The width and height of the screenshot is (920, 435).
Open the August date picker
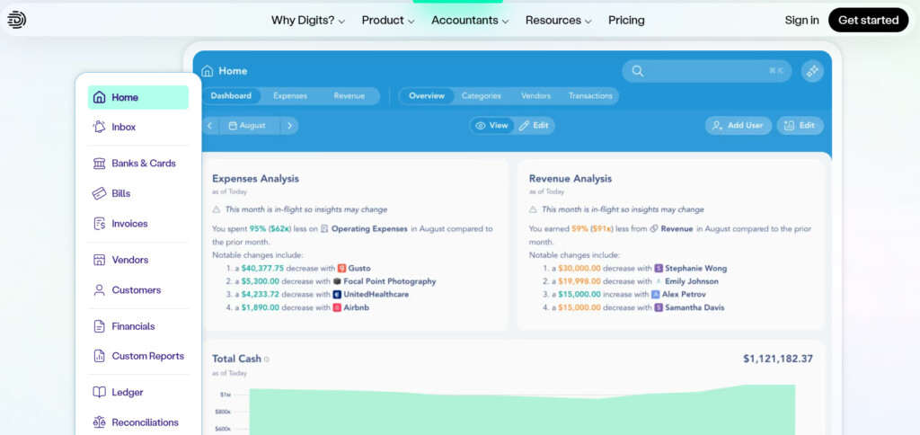250,126
